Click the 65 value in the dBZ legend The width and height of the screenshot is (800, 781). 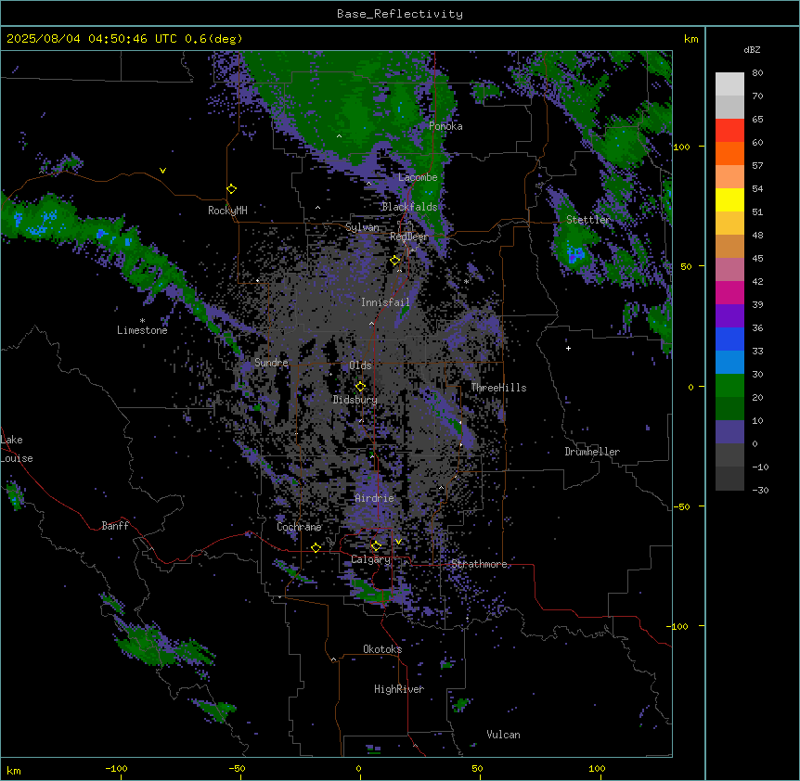pos(757,120)
